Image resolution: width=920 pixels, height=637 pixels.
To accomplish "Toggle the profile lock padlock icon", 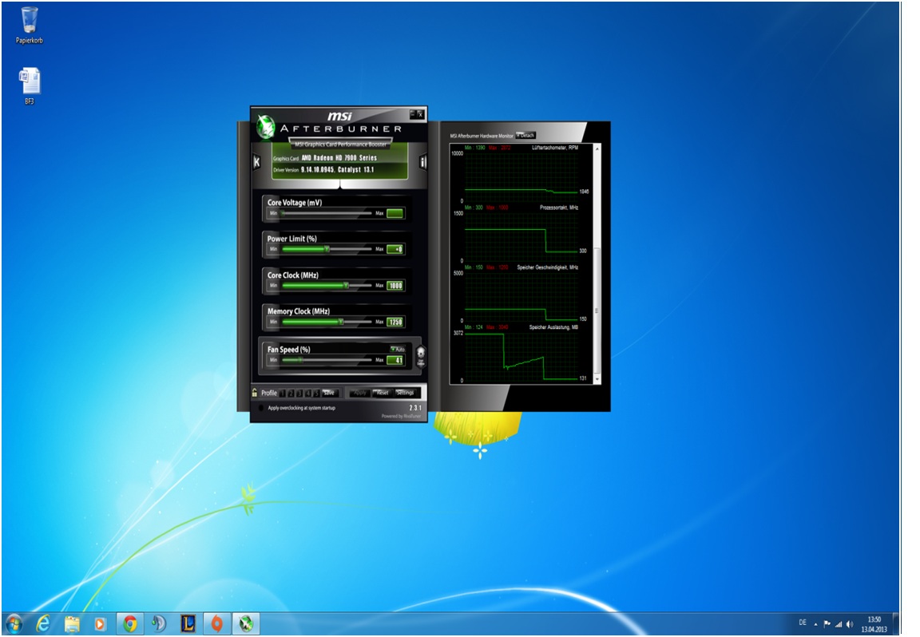I will coord(255,393).
